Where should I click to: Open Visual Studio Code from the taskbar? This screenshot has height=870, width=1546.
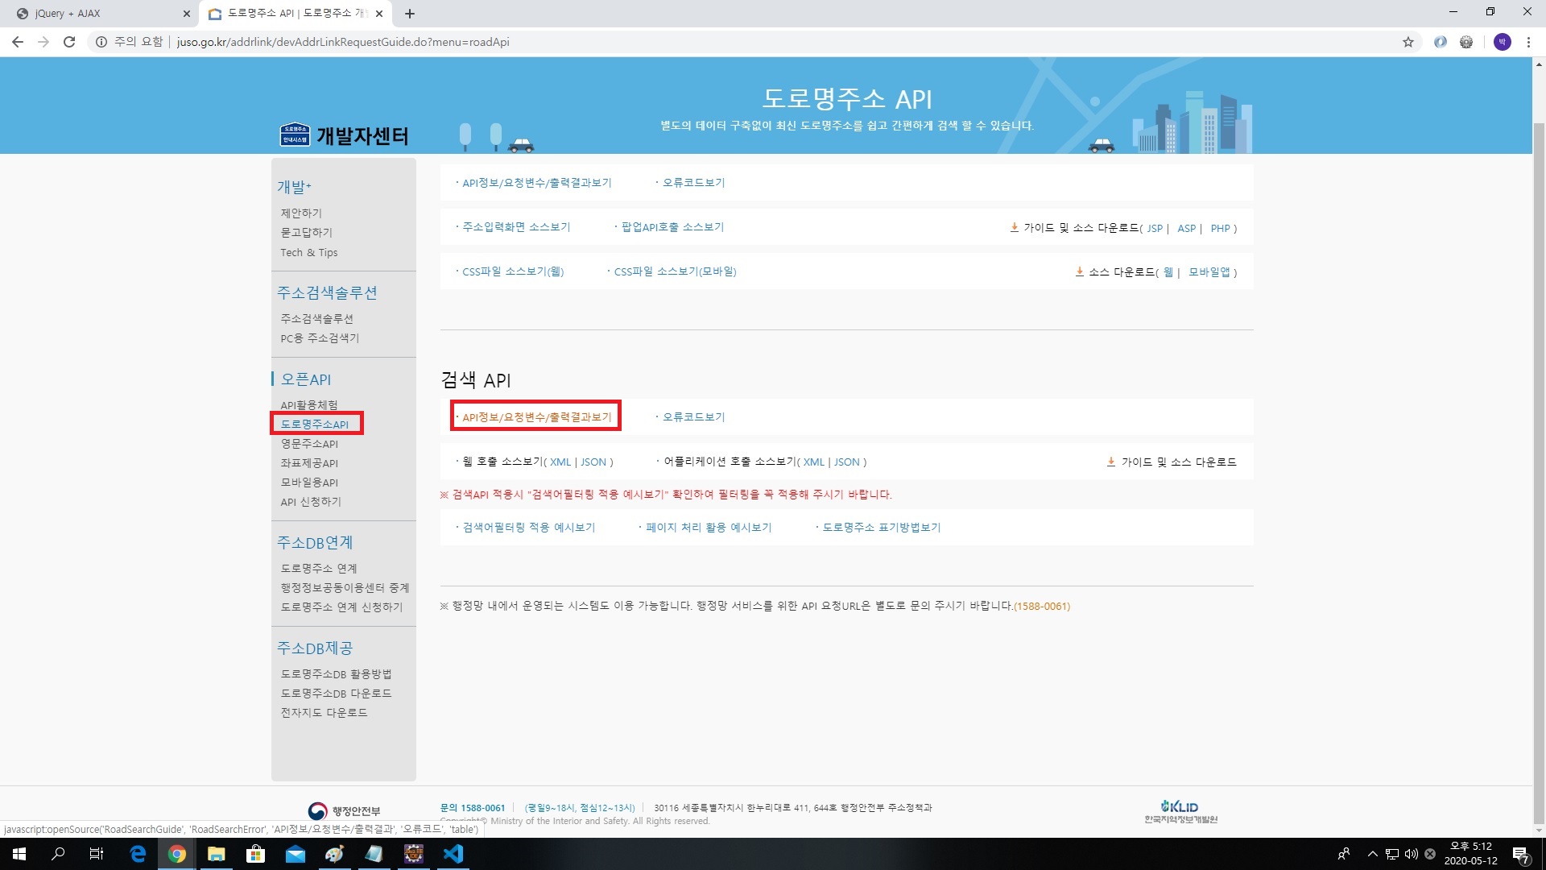[x=453, y=854]
